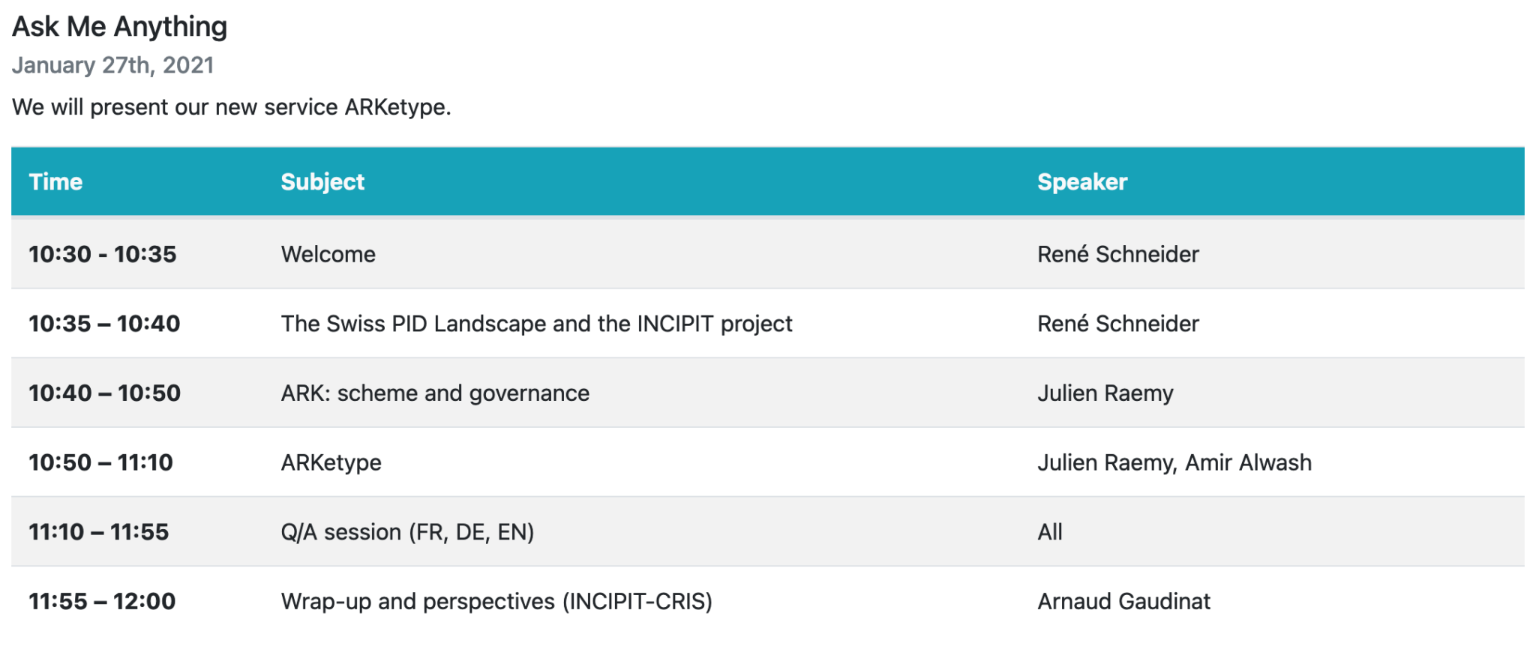The image size is (1536, 646).
Task: Click the 10:40 – 10:50 time cell
Action: [104, 393]
